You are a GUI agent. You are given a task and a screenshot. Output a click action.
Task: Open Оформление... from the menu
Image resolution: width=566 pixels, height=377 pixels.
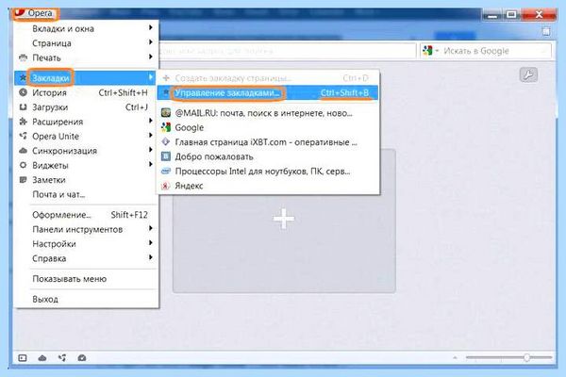(86, 215)
